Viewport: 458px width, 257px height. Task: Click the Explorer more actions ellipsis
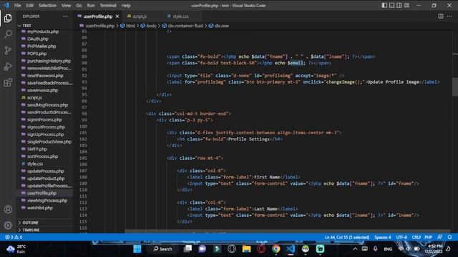coord(65,16)
